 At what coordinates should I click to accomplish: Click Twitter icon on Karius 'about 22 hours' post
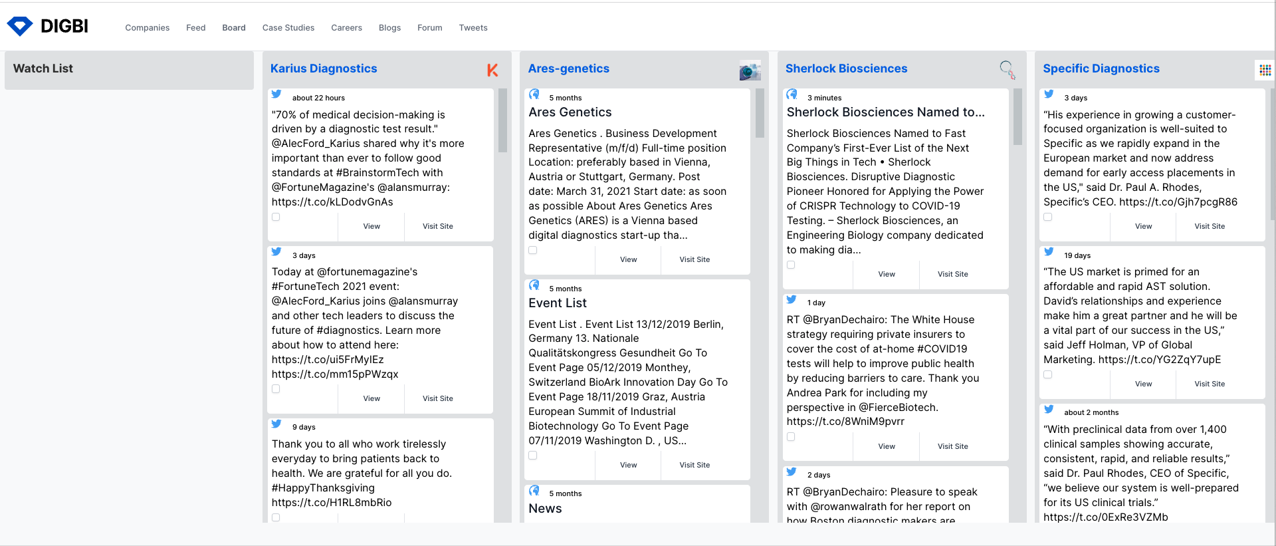276,94
